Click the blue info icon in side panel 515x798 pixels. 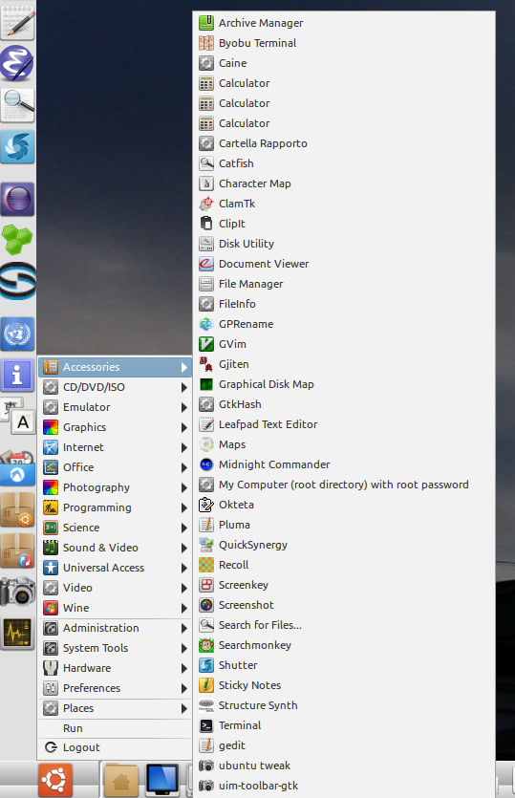coord(17,375)
